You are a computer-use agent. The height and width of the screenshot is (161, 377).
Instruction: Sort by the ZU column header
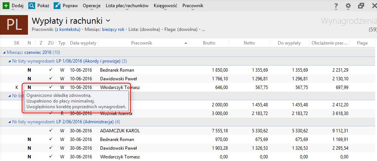[51, 43]
